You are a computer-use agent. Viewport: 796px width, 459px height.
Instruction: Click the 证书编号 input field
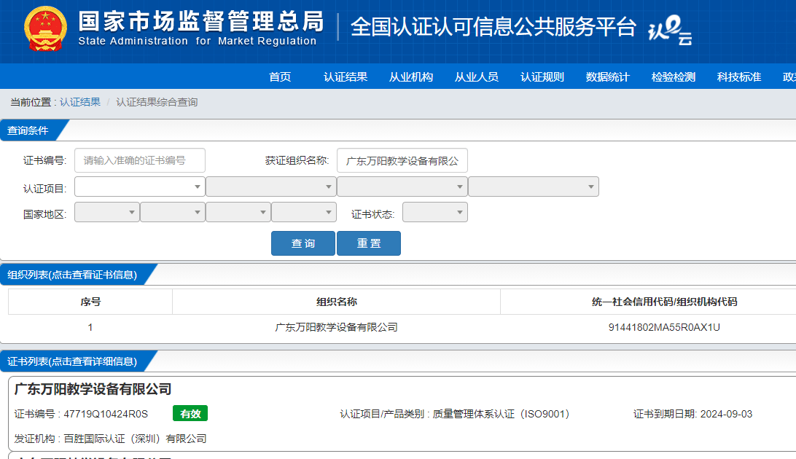(140, 160)
